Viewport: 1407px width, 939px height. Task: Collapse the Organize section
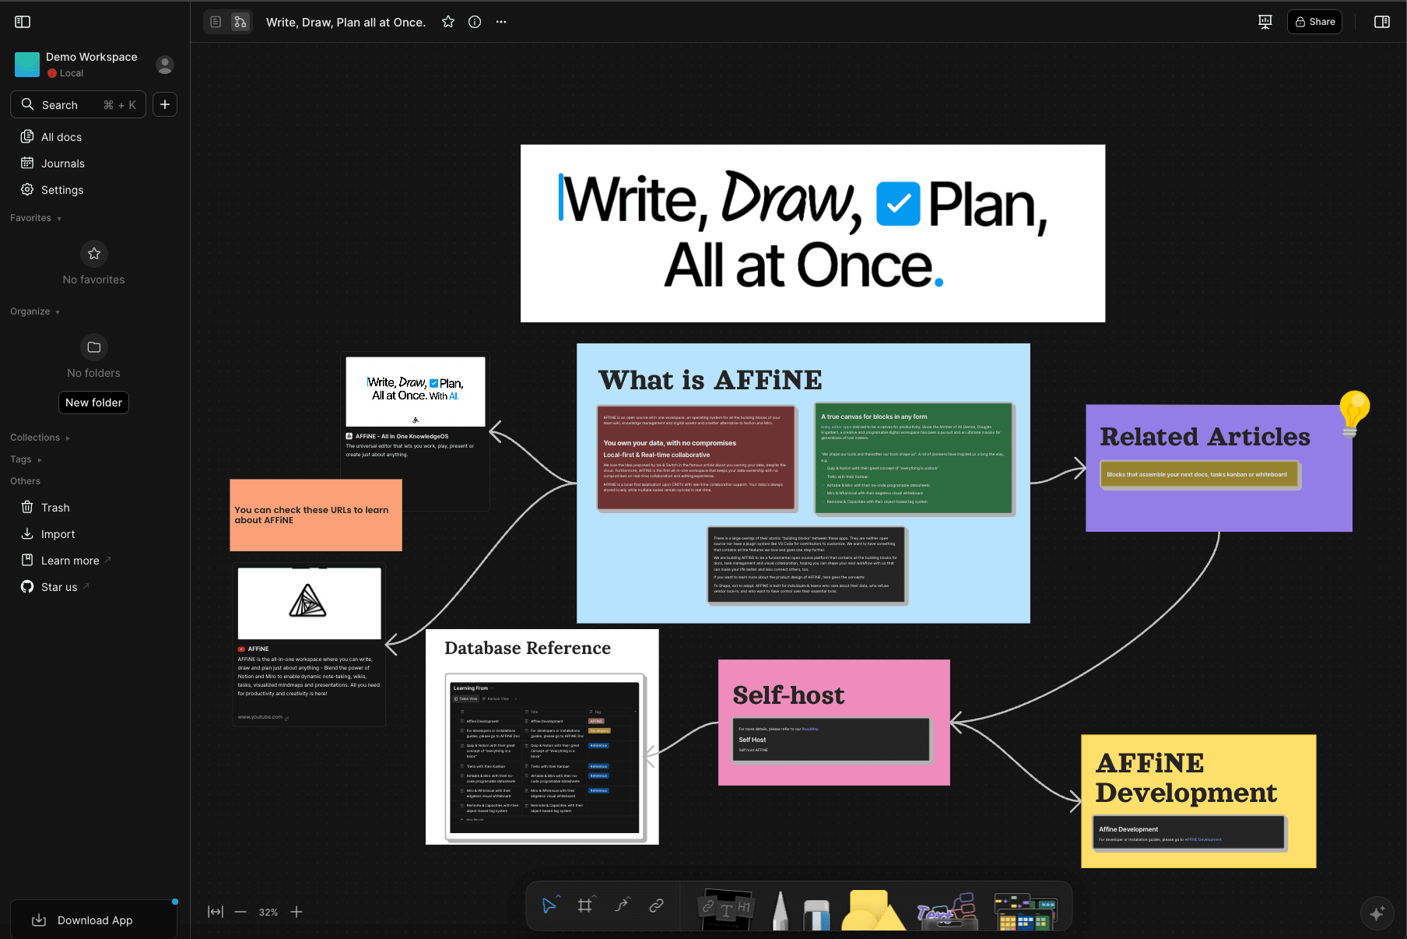click(x=35, y=311)
